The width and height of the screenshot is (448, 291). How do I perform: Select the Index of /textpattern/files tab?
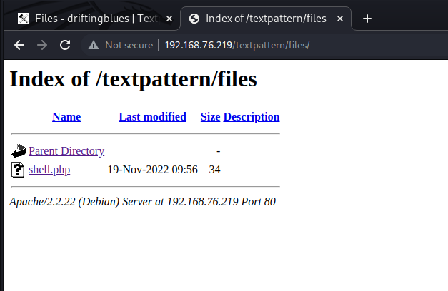coord(266,19)
